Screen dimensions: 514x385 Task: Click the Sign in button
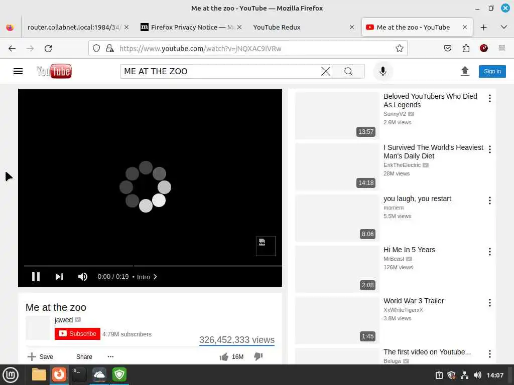click(x=492, y=71)
